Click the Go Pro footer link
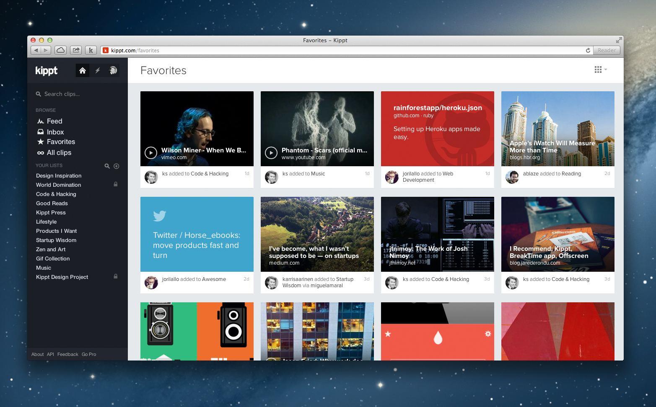This screenshot has width=656, height=407. click(89, 354)
